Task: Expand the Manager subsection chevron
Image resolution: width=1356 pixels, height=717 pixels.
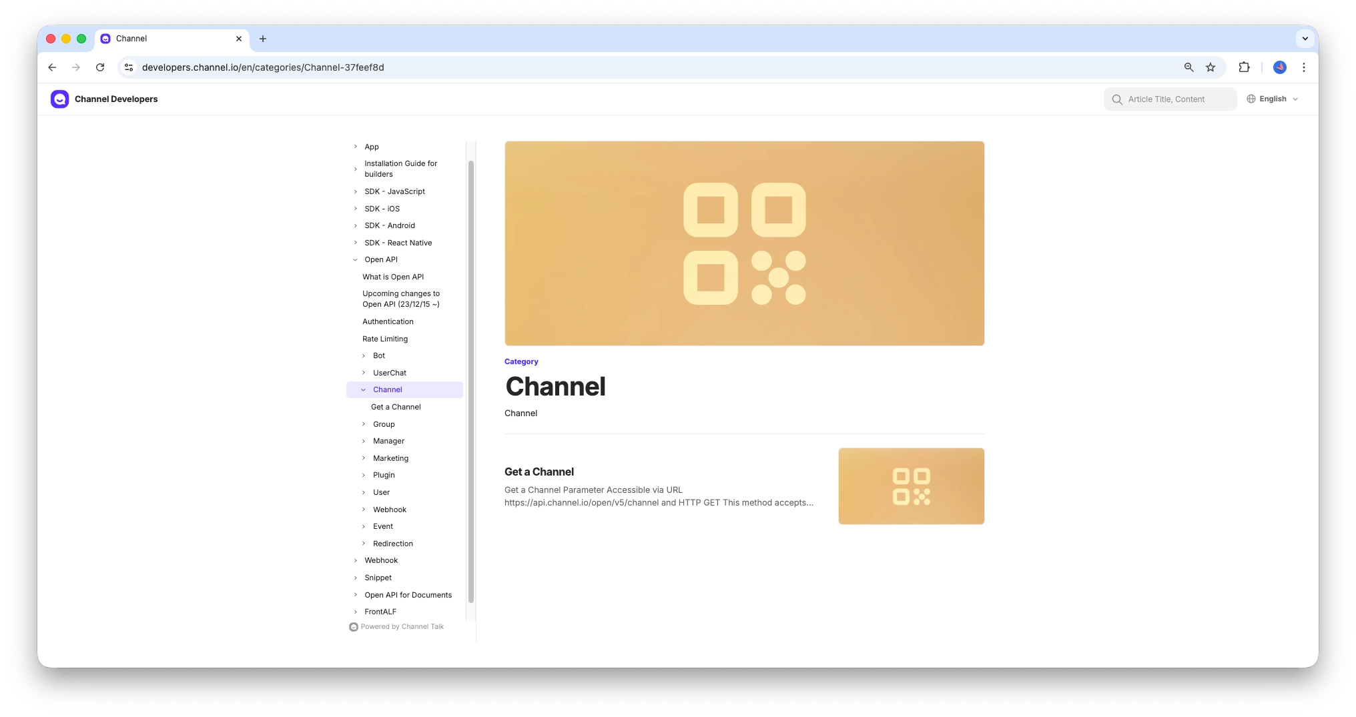Action: (x=364, y=441)
